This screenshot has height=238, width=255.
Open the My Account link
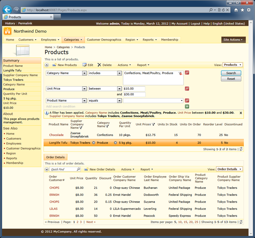pyautogui.click(x=180, y=24)
